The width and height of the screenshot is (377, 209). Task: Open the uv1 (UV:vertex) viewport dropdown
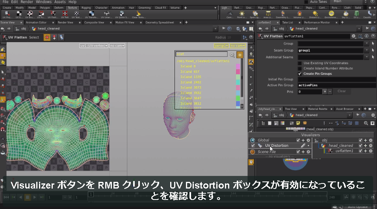point(94,46)
